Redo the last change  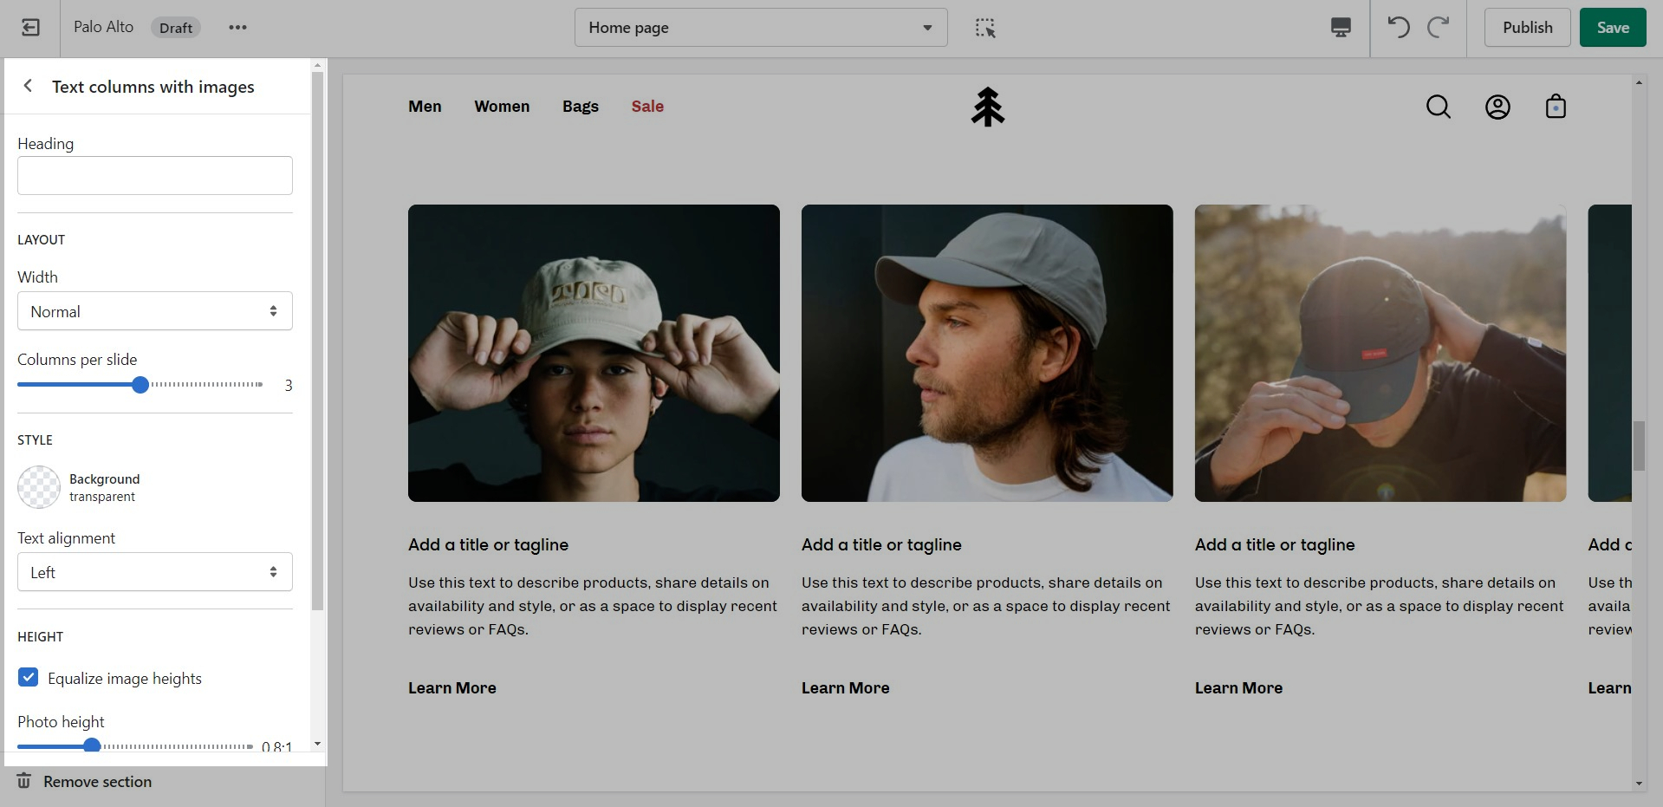(x=1439, y=28)
